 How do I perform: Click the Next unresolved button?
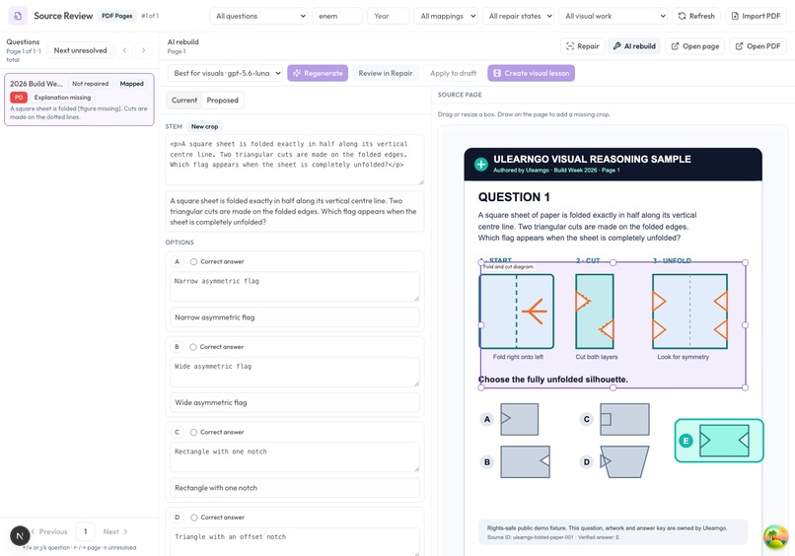[x=80, y=50]
